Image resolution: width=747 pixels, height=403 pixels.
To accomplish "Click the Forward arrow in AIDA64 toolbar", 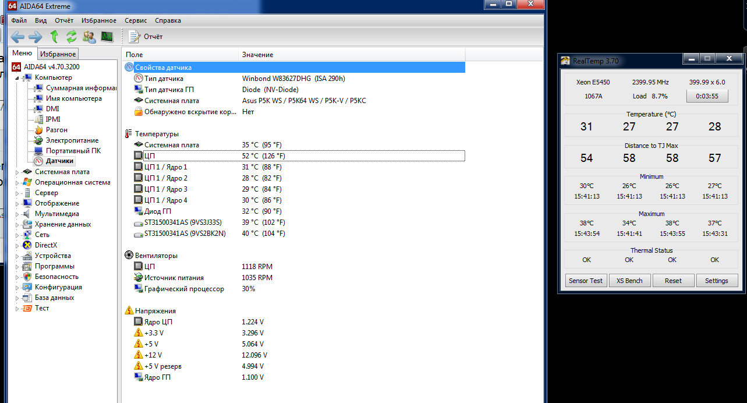I will pos(36,37).
